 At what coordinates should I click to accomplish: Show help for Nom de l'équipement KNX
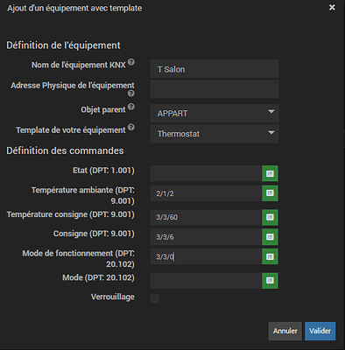tap(131, 62)
